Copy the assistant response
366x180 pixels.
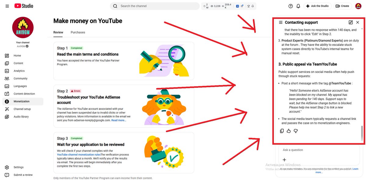pos(282,131)
